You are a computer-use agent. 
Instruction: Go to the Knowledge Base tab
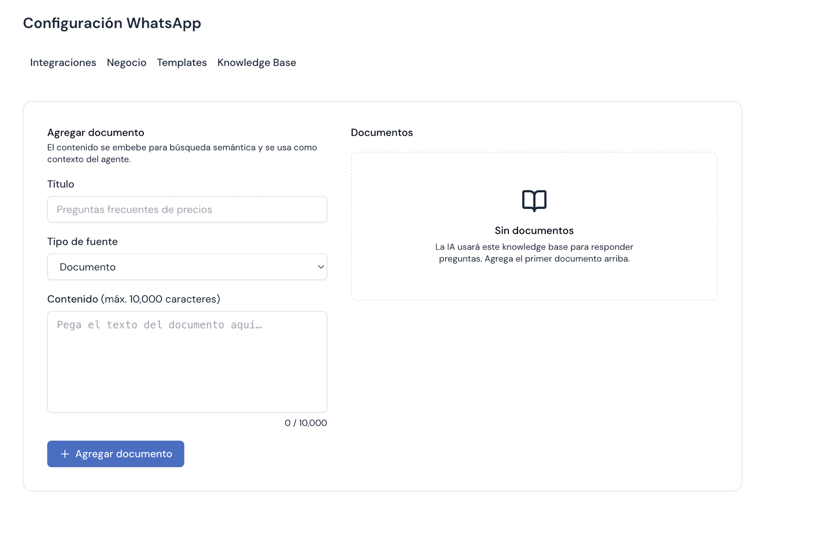click(257, 63)
